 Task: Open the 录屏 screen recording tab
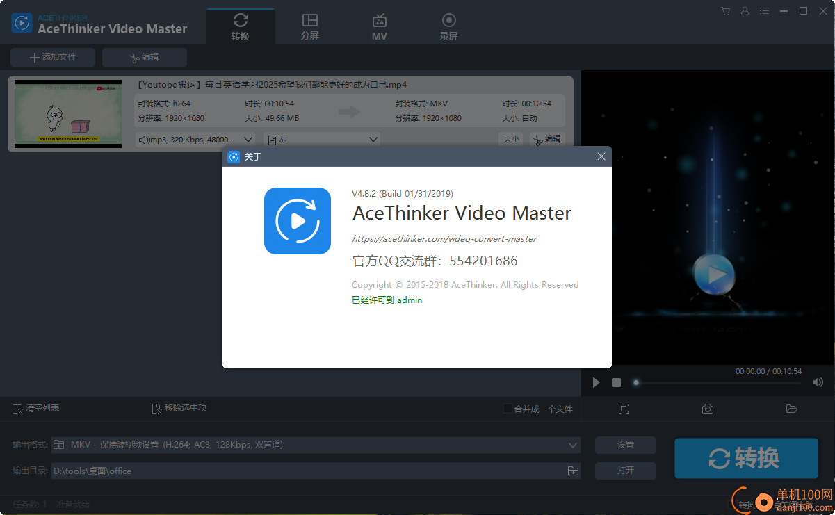click(x=449, y=27)
